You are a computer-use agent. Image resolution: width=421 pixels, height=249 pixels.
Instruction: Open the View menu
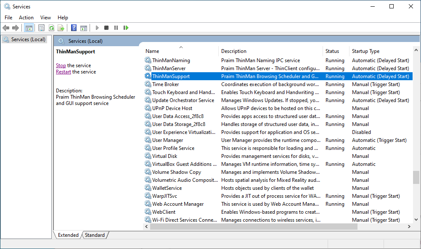[45, 17]
